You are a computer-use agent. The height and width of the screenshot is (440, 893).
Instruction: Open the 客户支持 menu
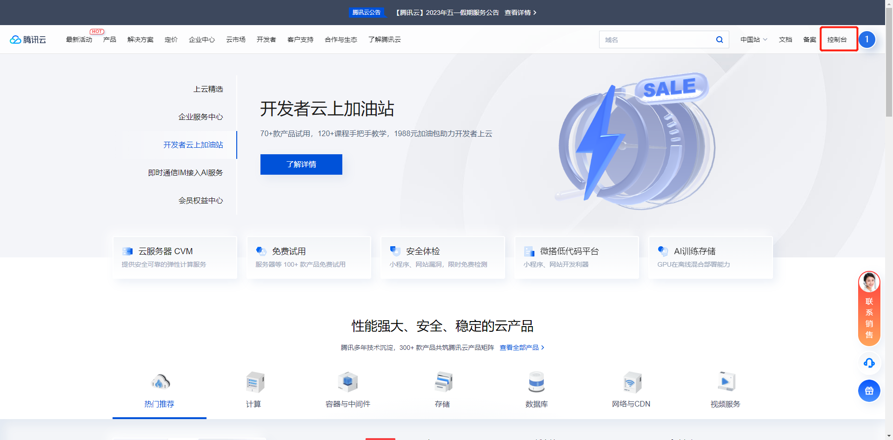coord(300,39)
